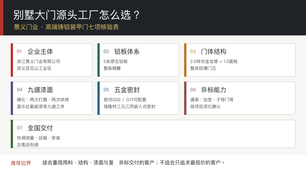Click the text 2.0锌合金龙骨 + 1.0面板
Viewport: 306px width, 172px height.
click(214, 61)
